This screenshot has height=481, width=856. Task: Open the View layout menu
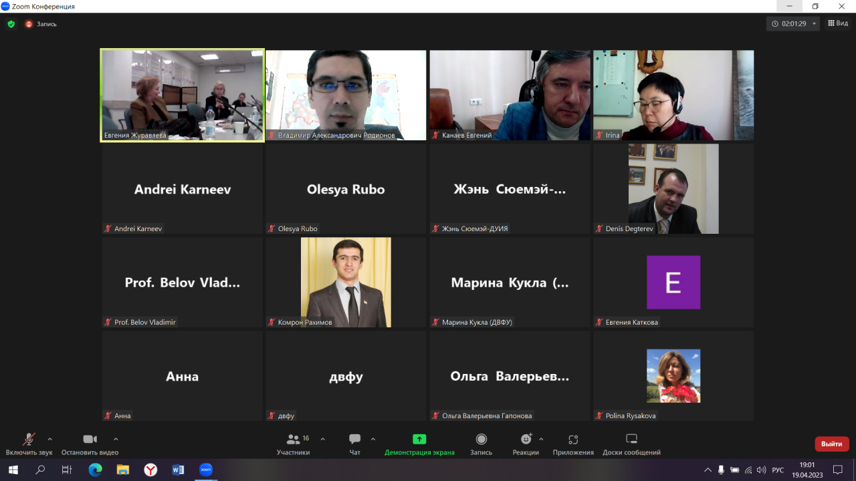click(x=838, y=23)
